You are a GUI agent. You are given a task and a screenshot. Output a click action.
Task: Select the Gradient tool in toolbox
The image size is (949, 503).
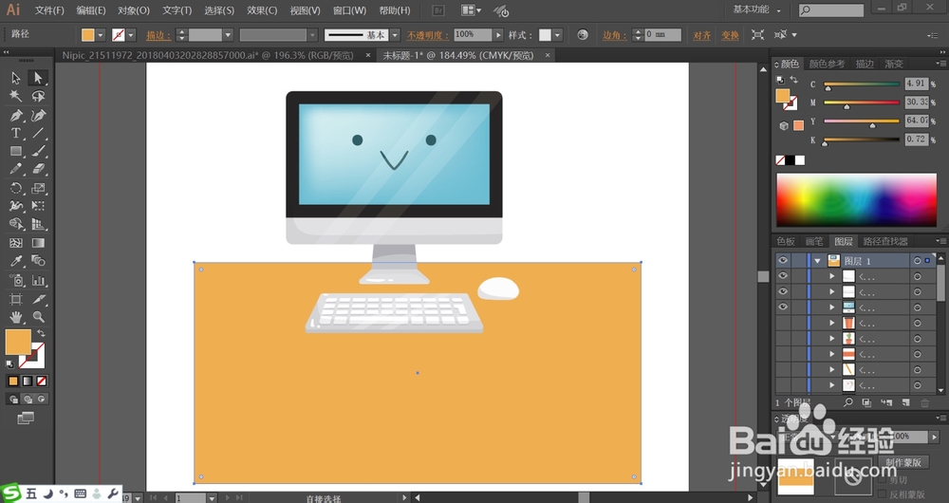click(x=38, y=243)
